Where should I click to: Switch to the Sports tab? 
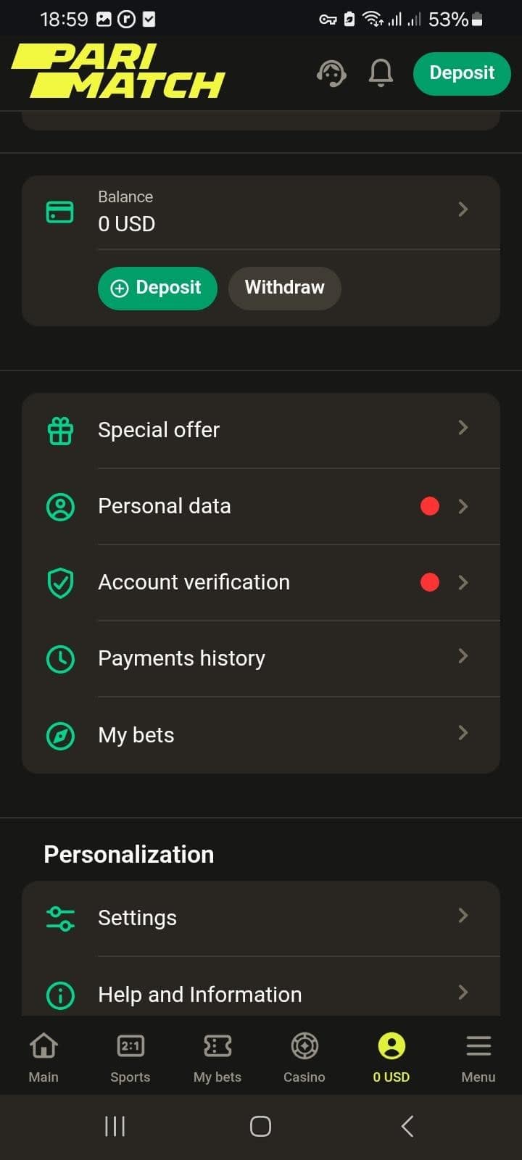pyautogui.click(x=130, y=1057)
